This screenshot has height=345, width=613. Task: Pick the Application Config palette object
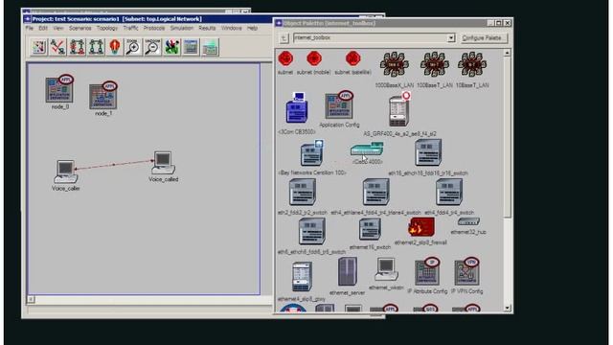tap(339, 104)
